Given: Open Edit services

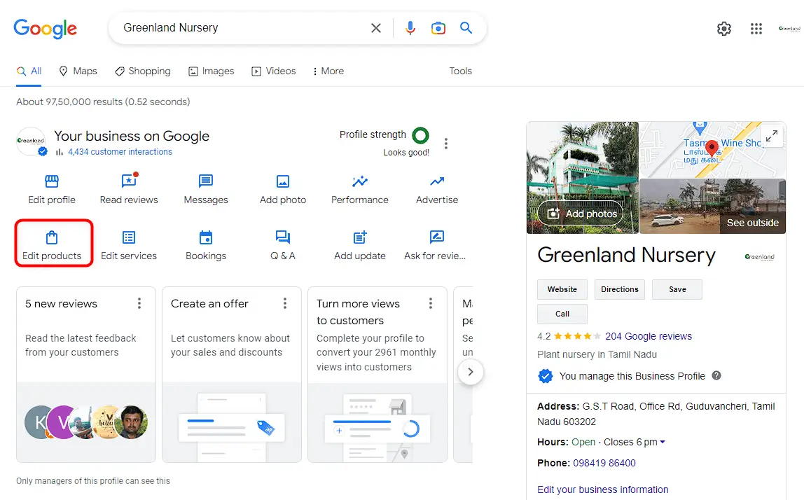Looking at the screenshot, I should pyautogui.click(x=129, y=245).
